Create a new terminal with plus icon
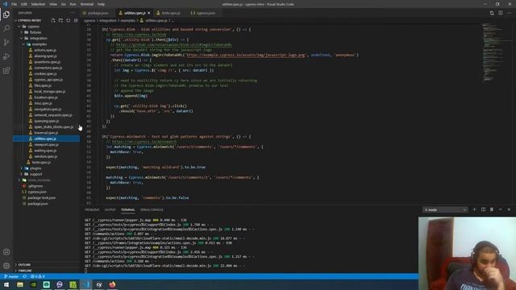The image size is (516, 290). pos(474,209)
